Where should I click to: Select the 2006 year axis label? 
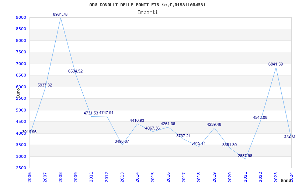click(29, 177)
